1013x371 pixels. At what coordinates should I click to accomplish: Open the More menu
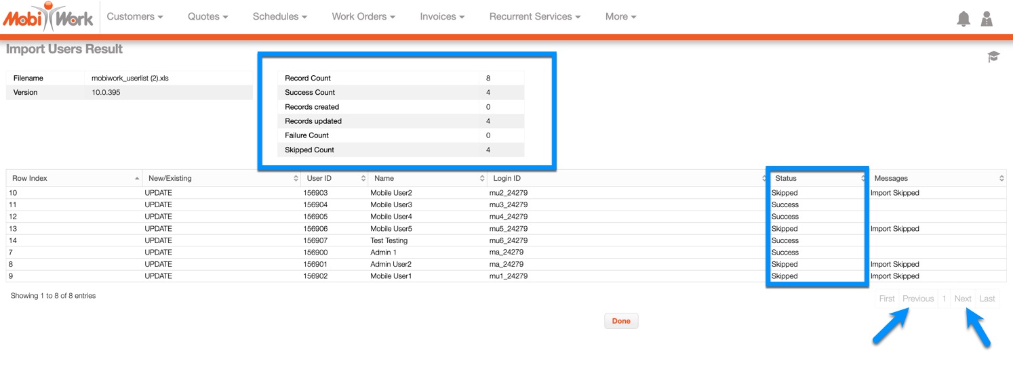pos(620,17)
